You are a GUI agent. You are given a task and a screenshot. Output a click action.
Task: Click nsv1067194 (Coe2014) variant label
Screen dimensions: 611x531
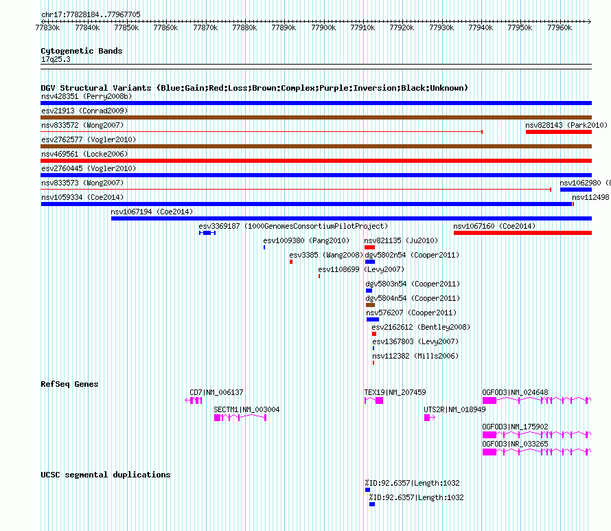[152, 212]
